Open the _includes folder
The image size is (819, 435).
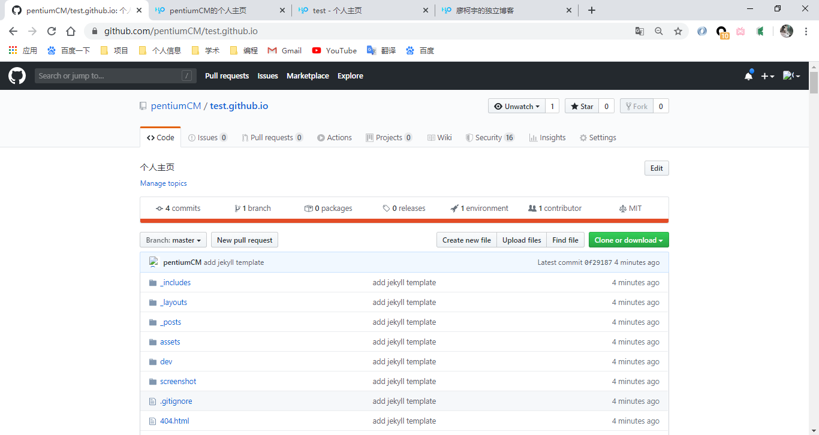tap(175, 283)
